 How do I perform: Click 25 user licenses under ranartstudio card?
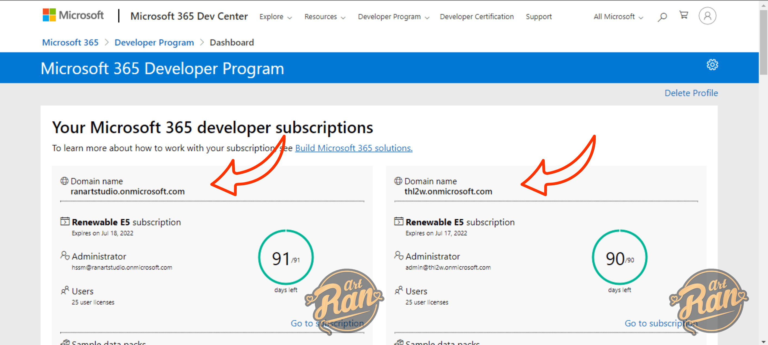point(93,302)
